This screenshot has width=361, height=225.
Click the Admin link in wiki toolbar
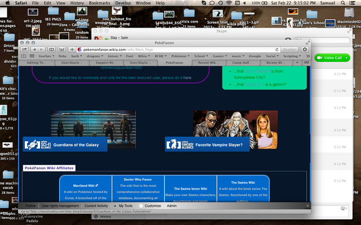pyautogui.click(x=171, y=206)
